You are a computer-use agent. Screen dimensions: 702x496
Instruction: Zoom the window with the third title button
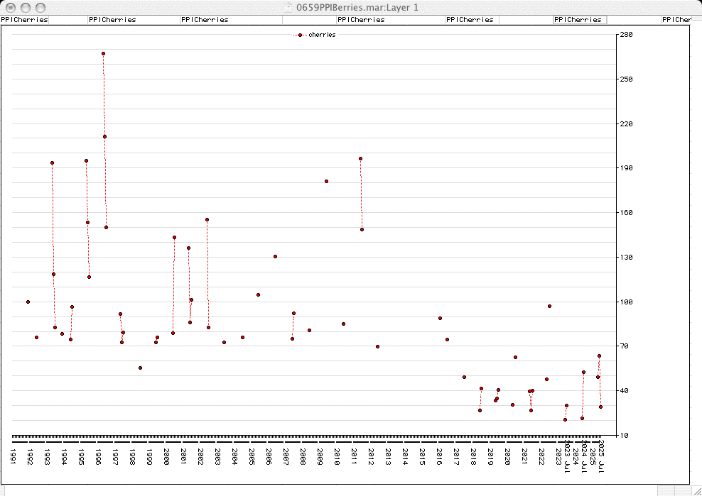[39, 7]
